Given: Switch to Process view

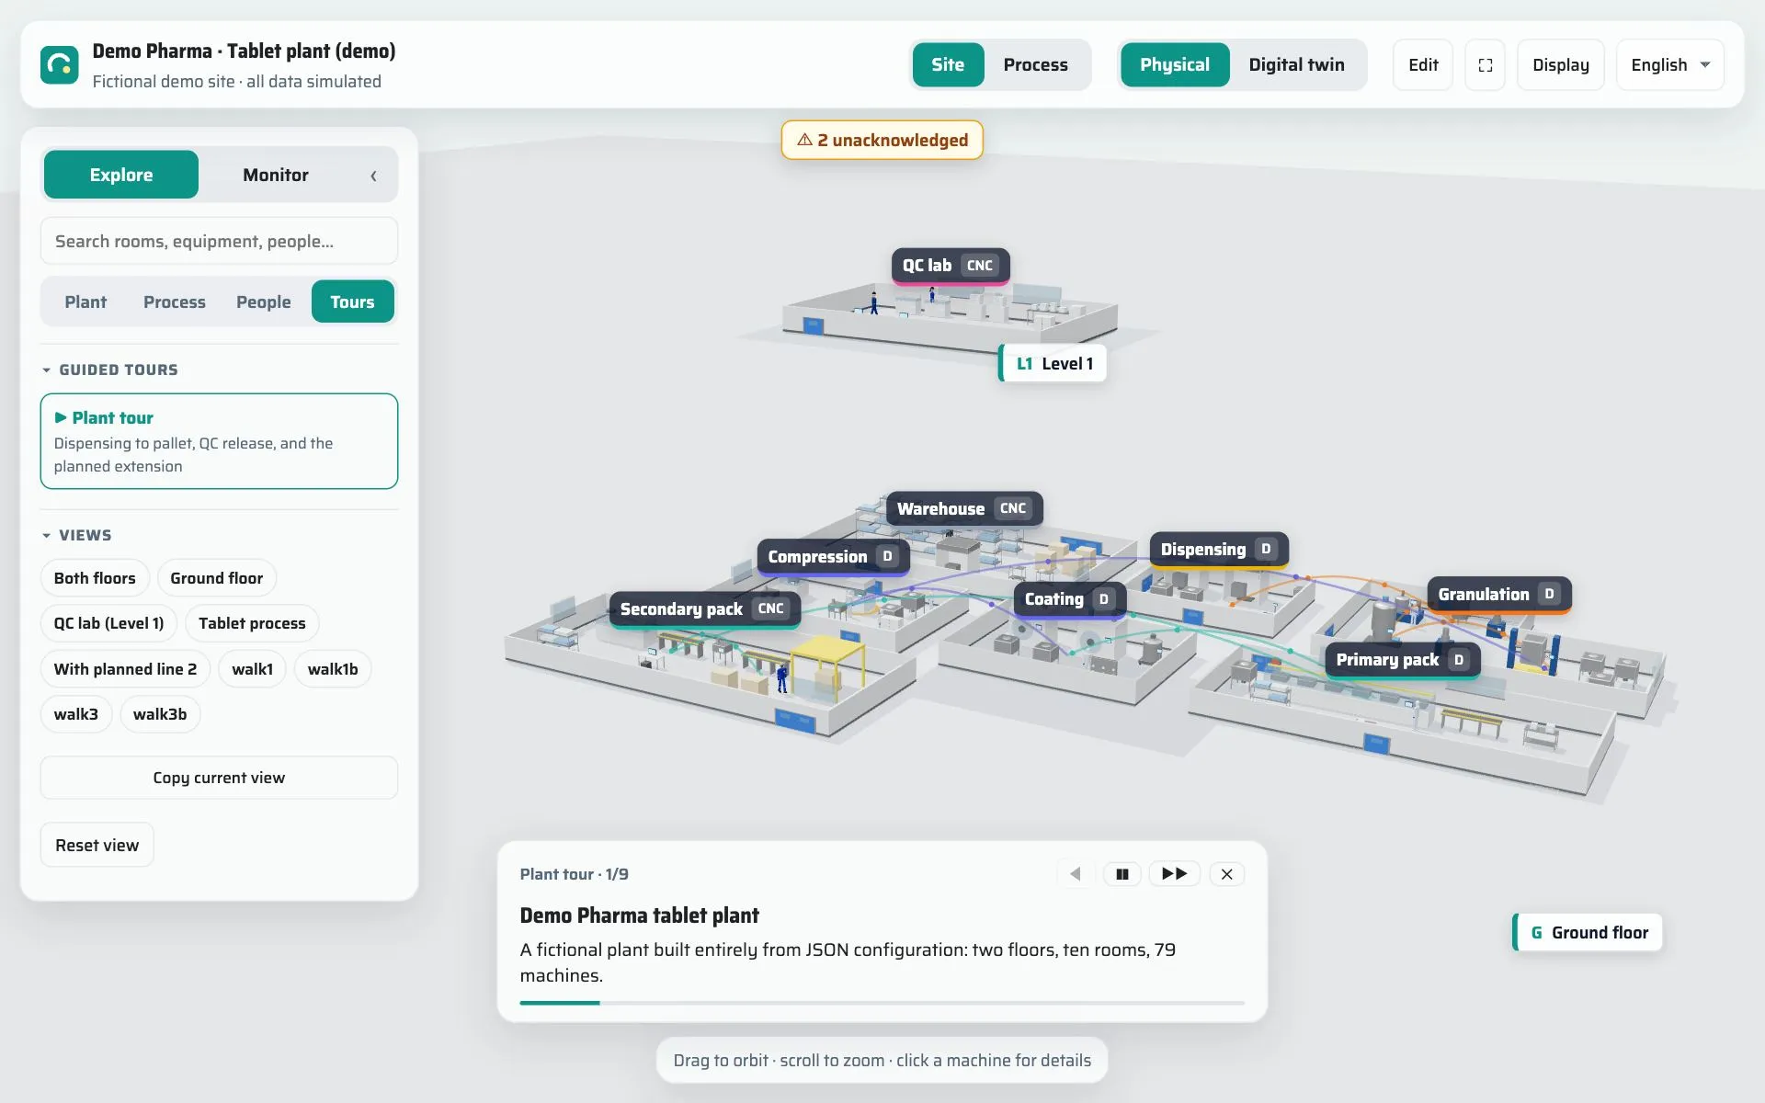Looking at the screenshot, I should click(1035, 64).
